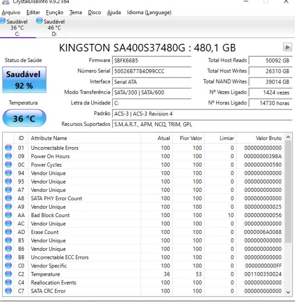Image resolution: width=295 pixels, height=302 pixels.
Task: Click the Saudável 92 % health status button
Action: [24, 80]
